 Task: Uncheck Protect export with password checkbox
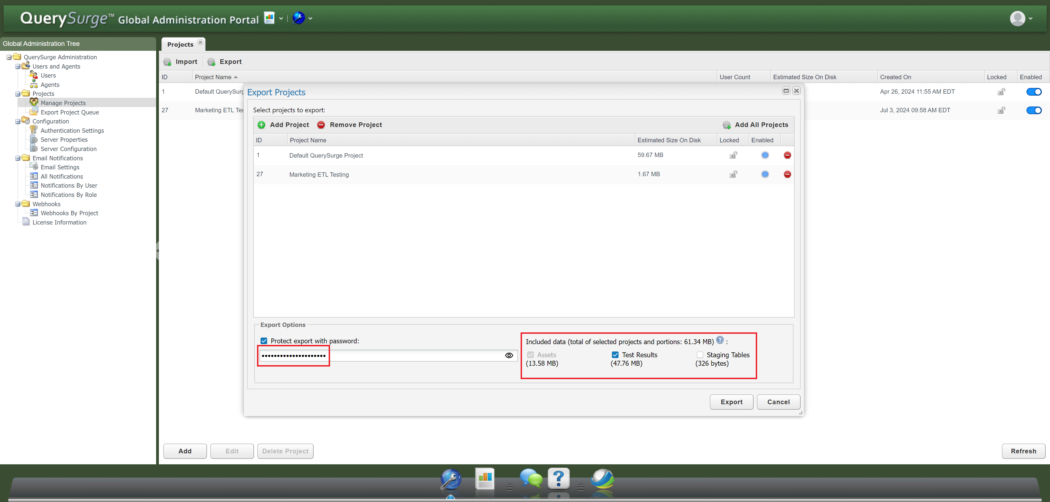point(264,341)
